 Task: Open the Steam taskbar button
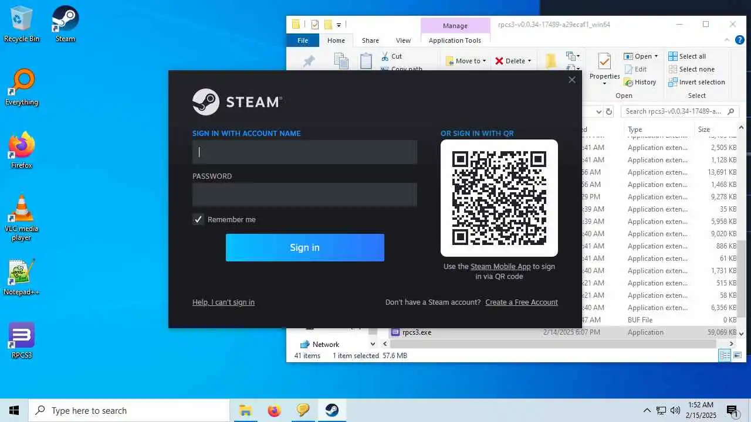tap(332, 410)
